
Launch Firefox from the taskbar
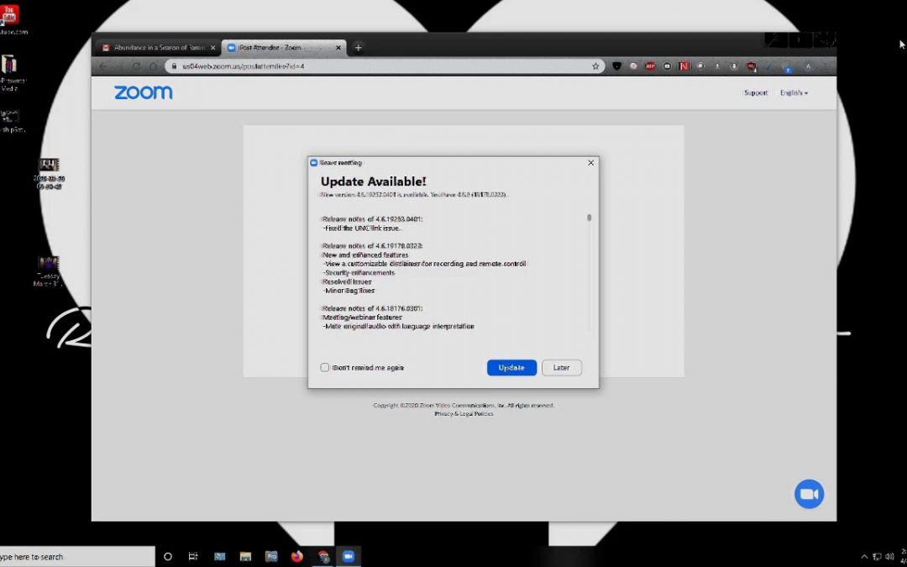click(296, 557)
